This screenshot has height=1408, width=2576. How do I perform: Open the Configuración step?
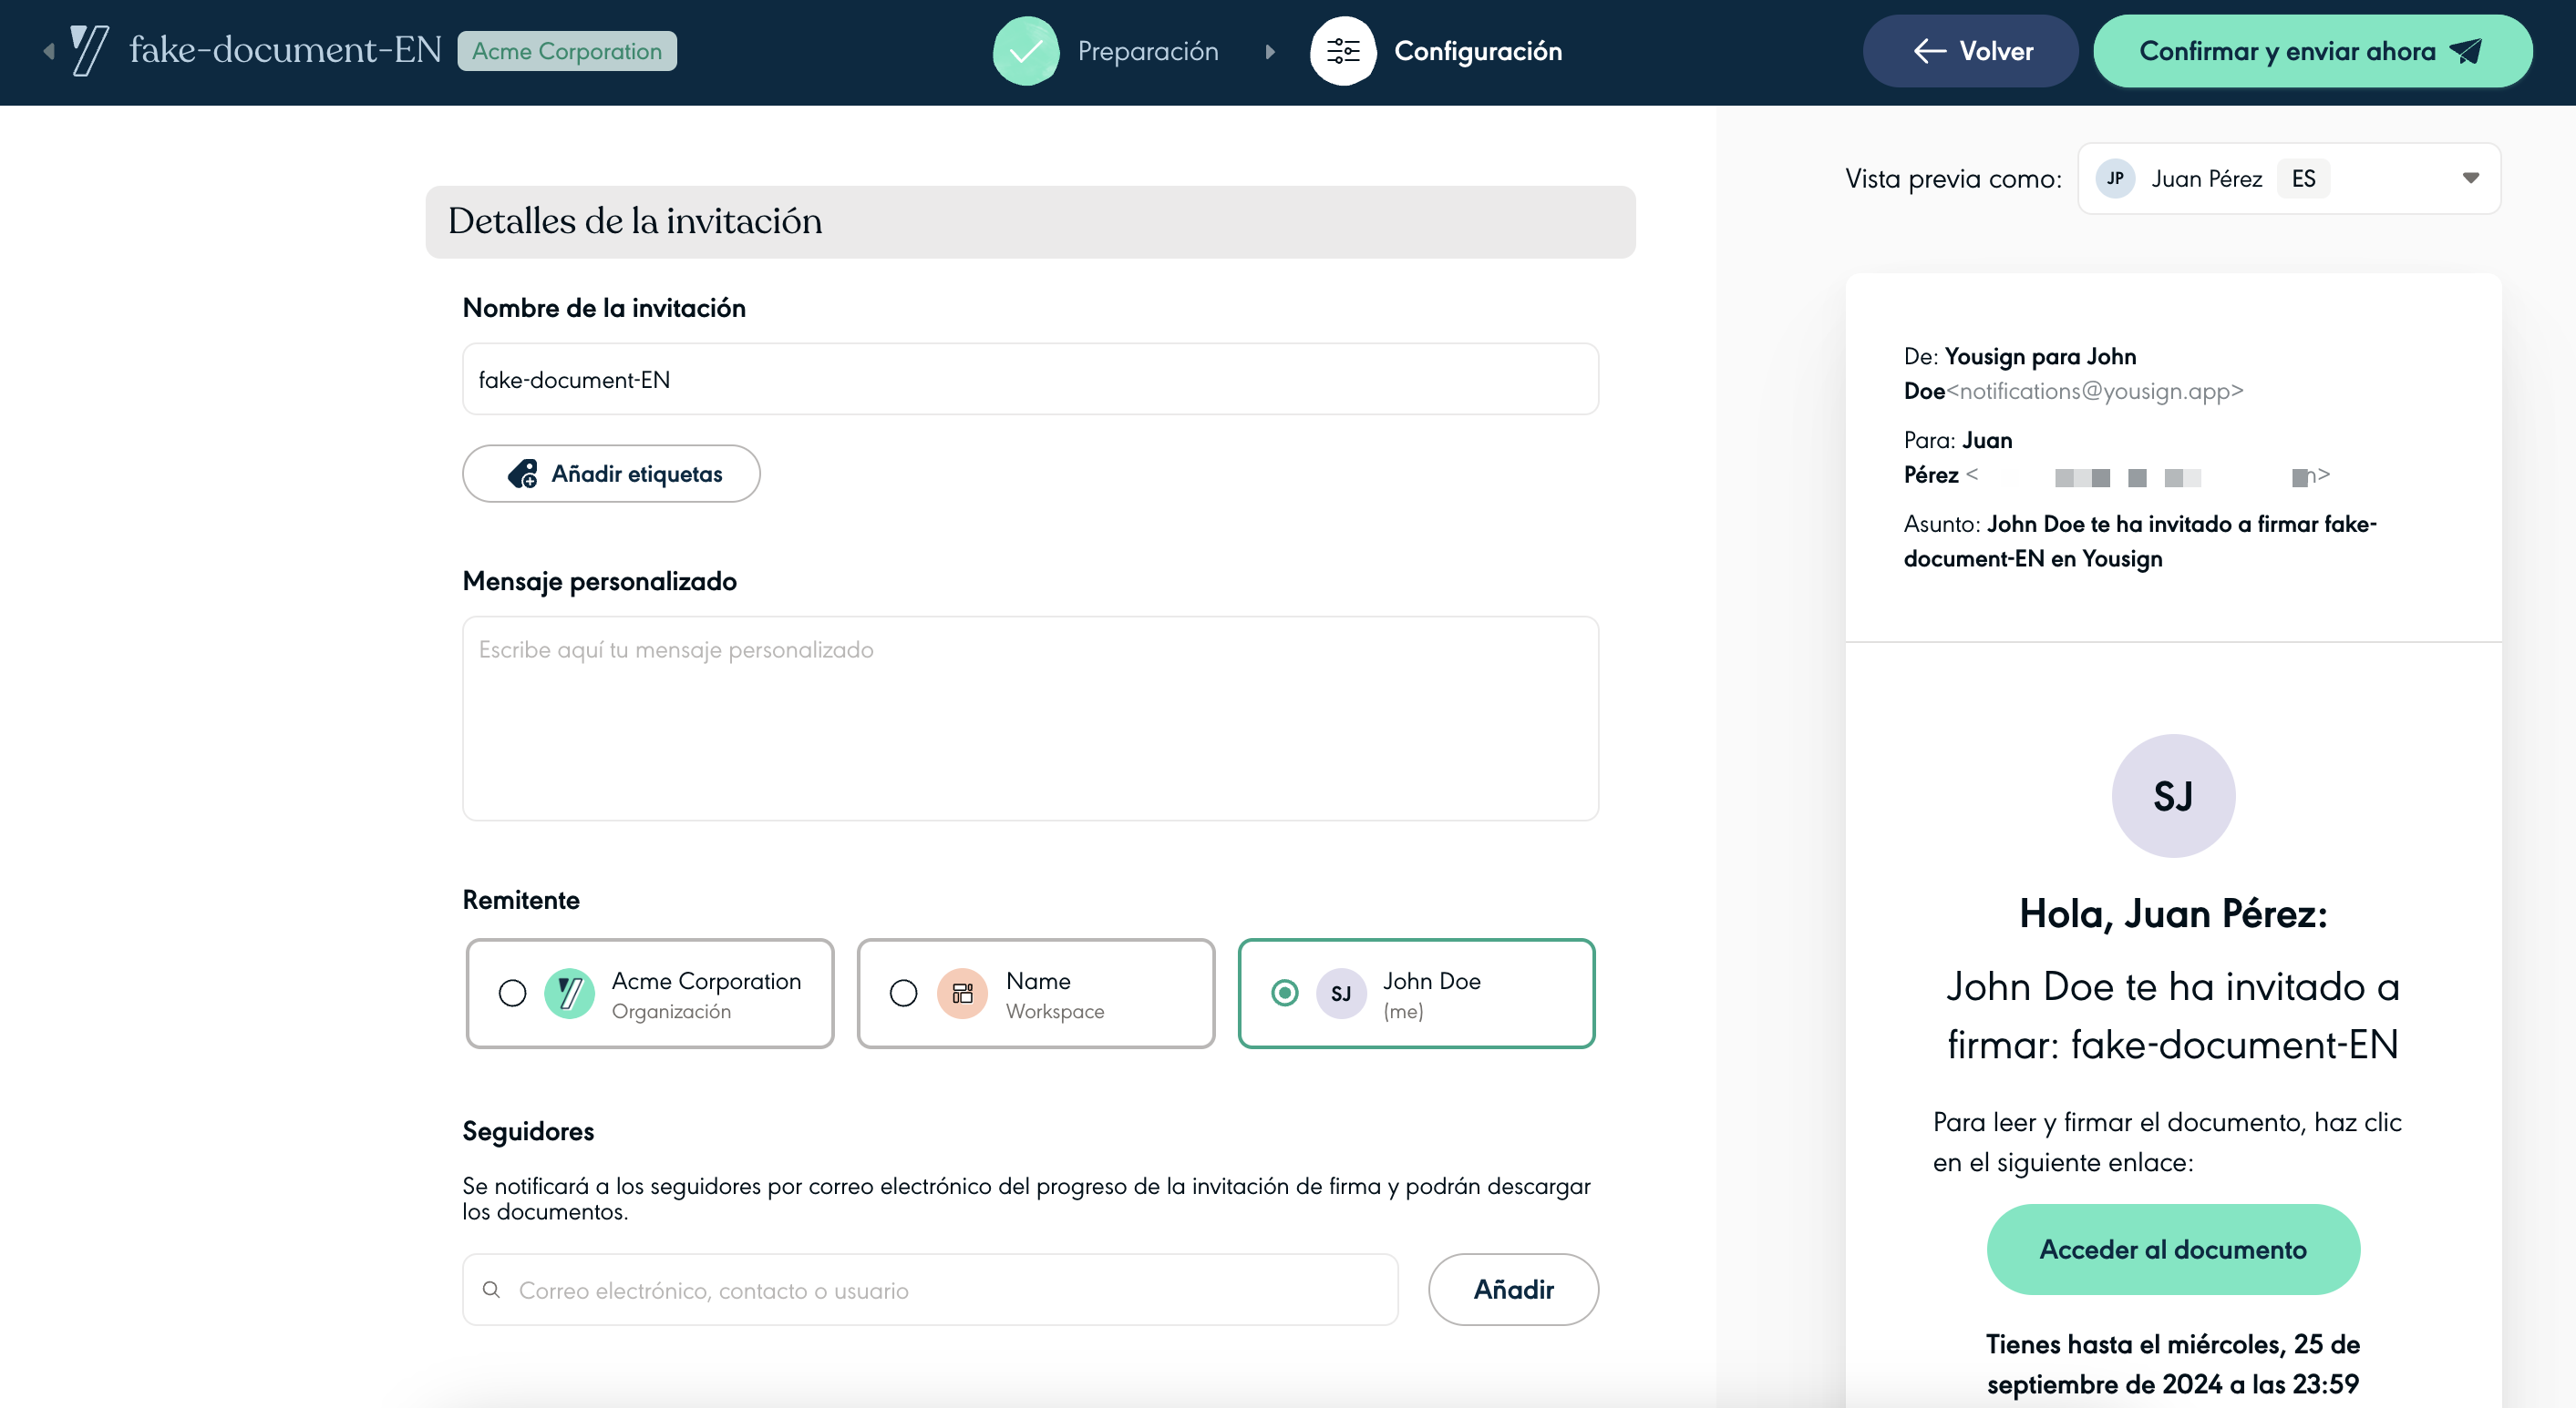click(1477, 51)
